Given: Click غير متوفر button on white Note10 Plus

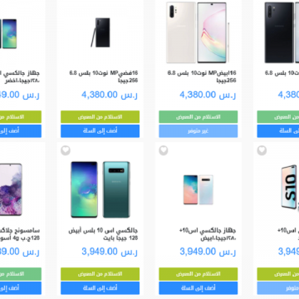Looking at the screenshot, I should click(199, 131).
